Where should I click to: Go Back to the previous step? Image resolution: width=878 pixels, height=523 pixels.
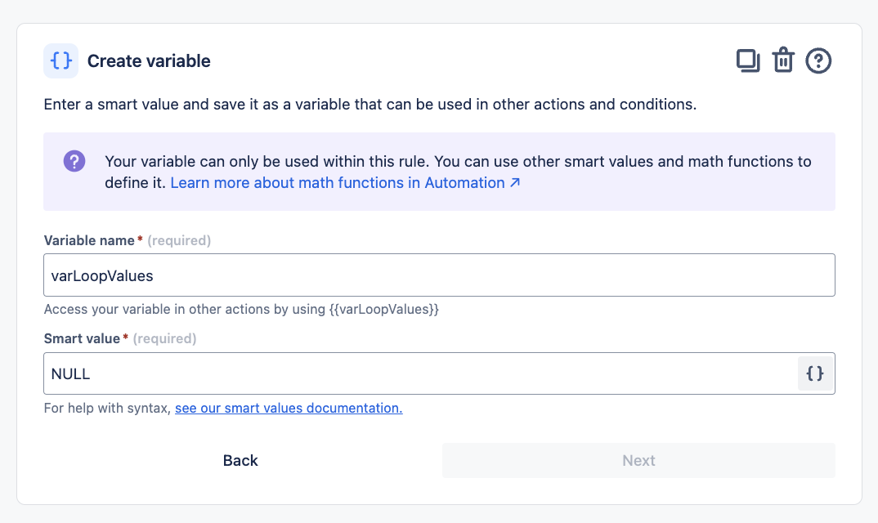[x=240, y=460]
